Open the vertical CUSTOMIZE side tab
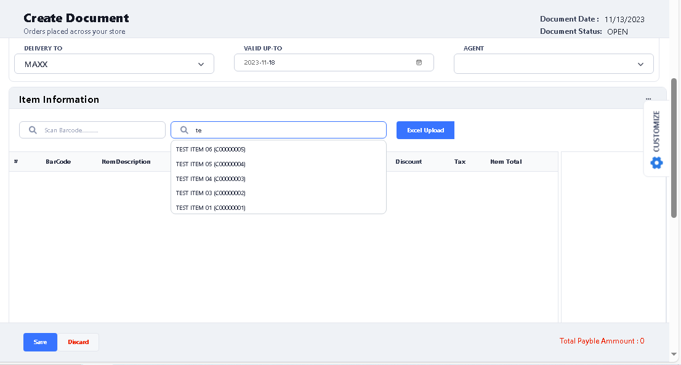Screen dimensions: 681x365 tap(656, 130)
